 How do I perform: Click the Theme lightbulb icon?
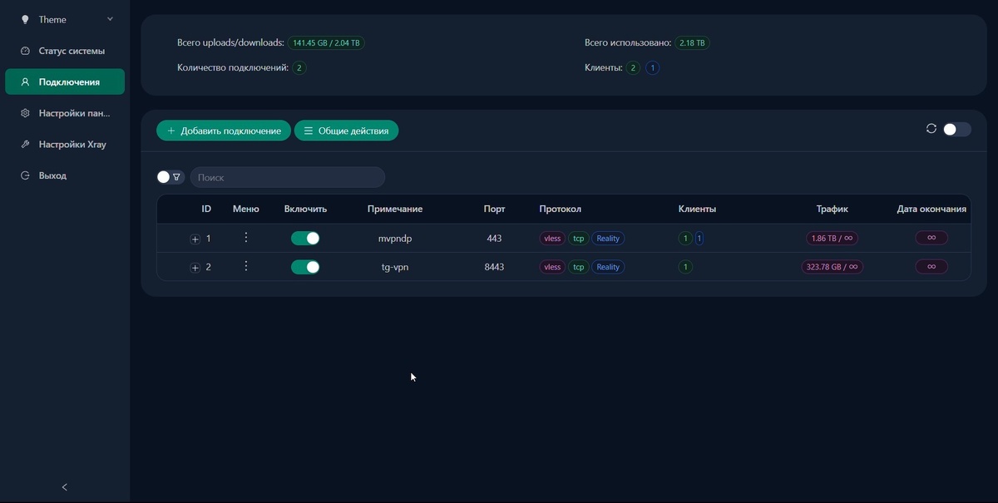click(x=25, y=19)
